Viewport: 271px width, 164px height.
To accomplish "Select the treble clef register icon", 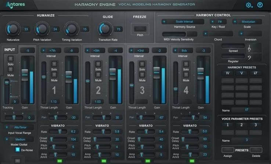I will click(249, 48).
